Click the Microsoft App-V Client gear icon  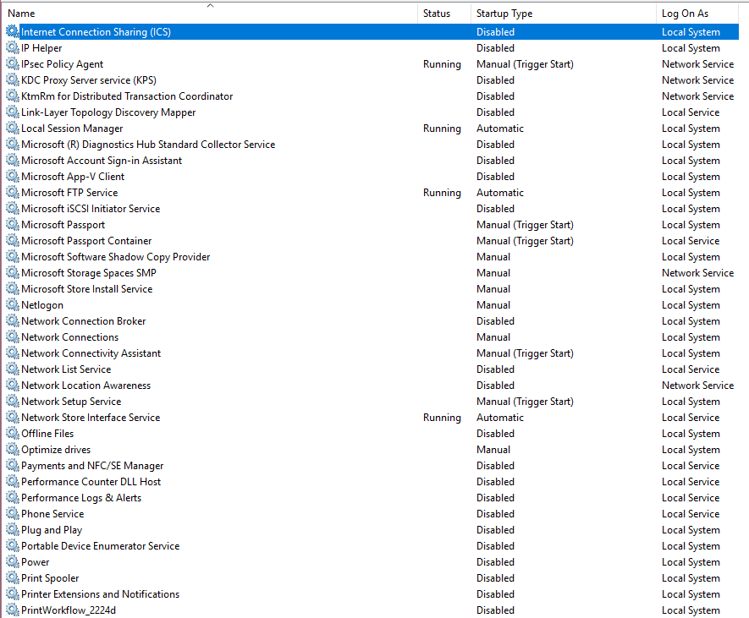pos(13,177)
